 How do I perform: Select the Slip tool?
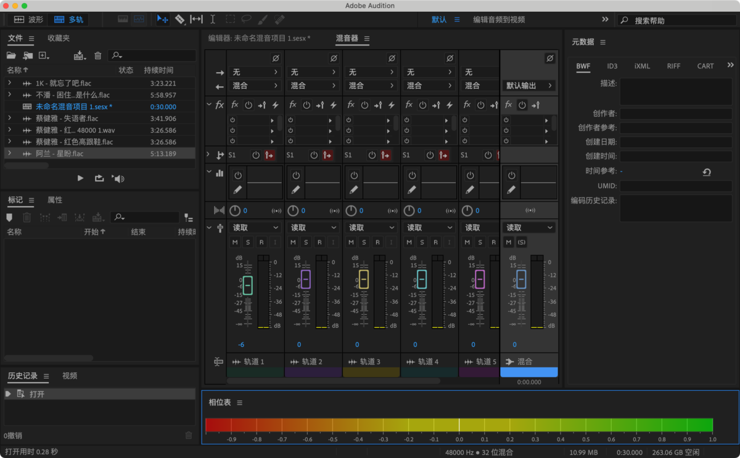pyautogui.click(x=196, y=19)
